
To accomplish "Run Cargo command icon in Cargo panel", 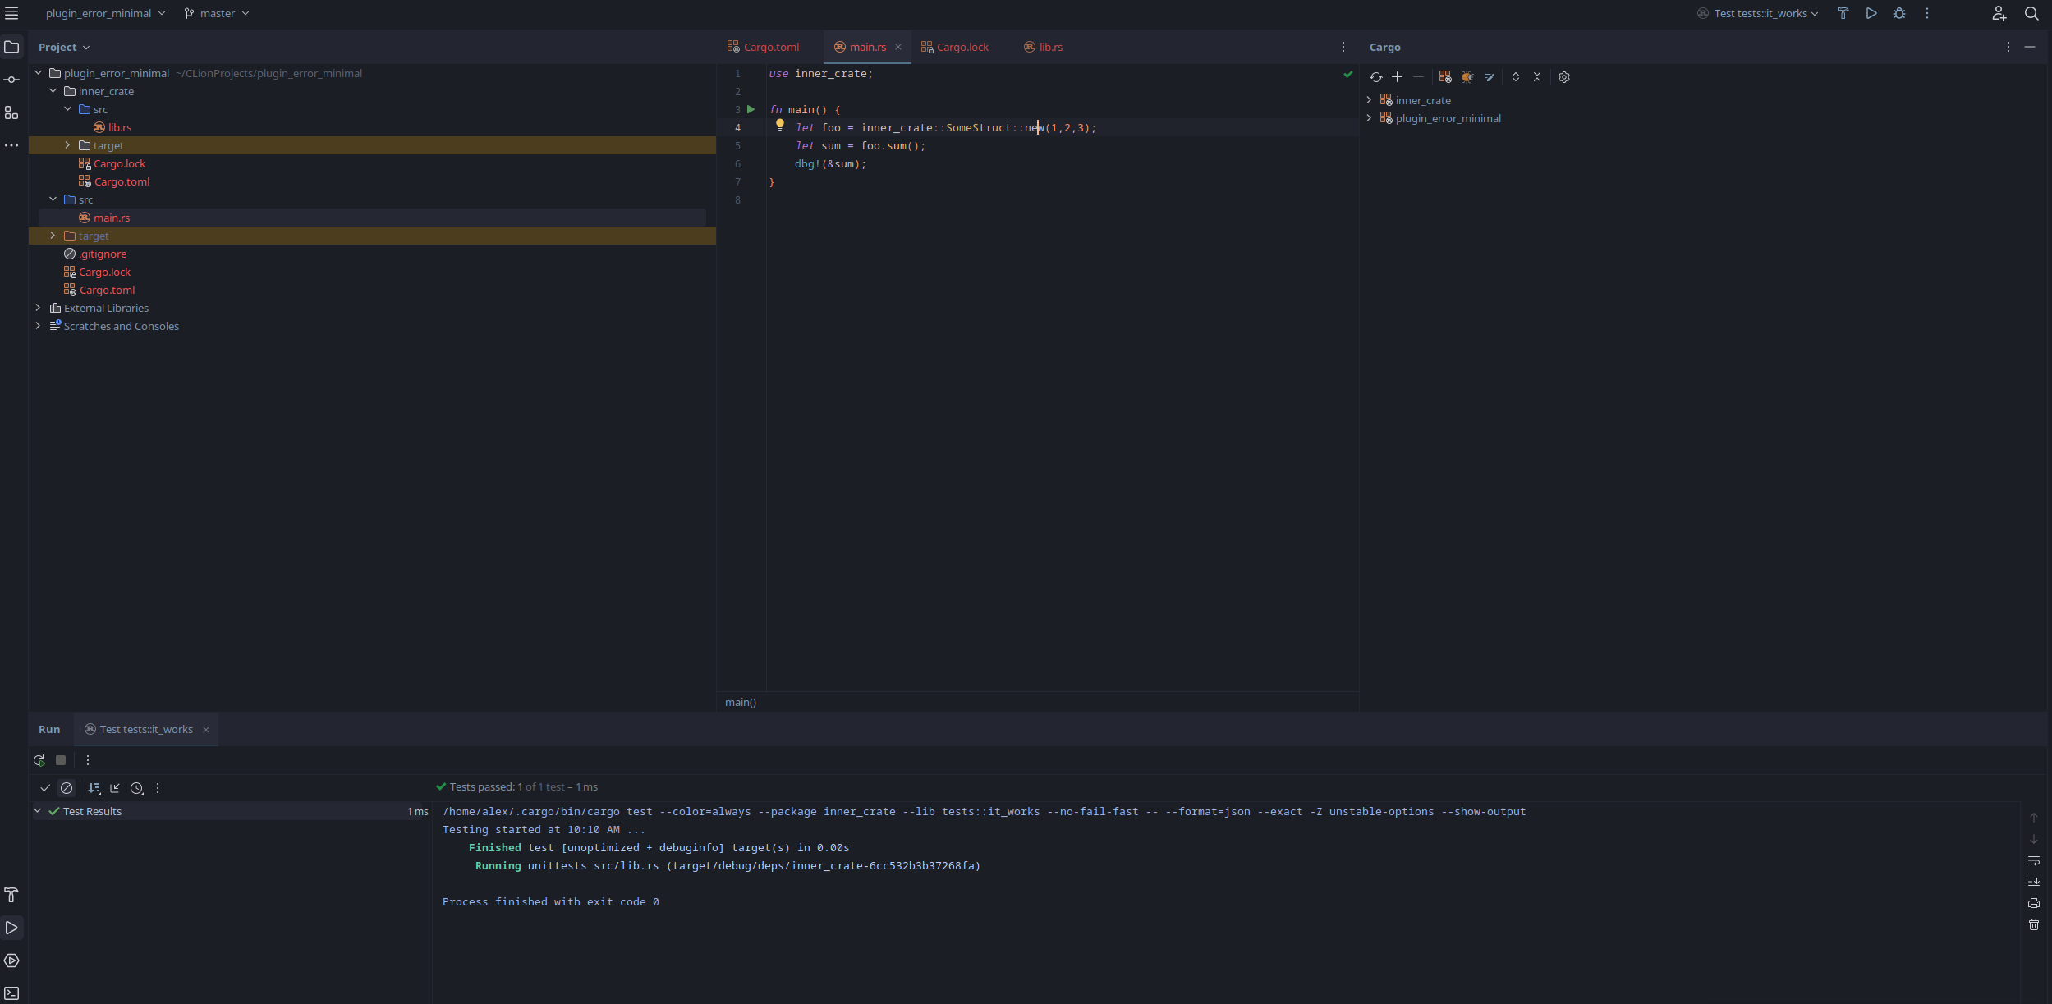I will click(1445, 77).
